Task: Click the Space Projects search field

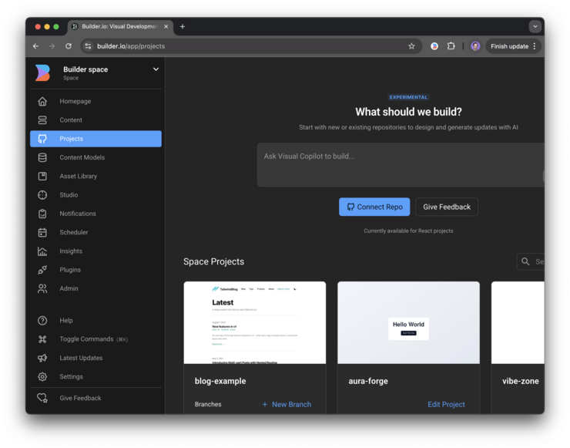Action: pyautogui.click(x=531, y=261)
